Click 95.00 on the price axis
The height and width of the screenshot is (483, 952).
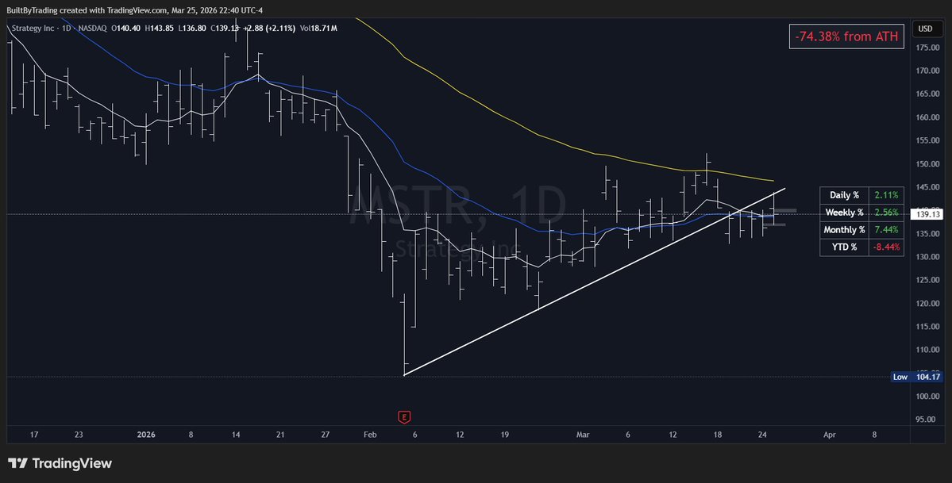tap(926, 420)
